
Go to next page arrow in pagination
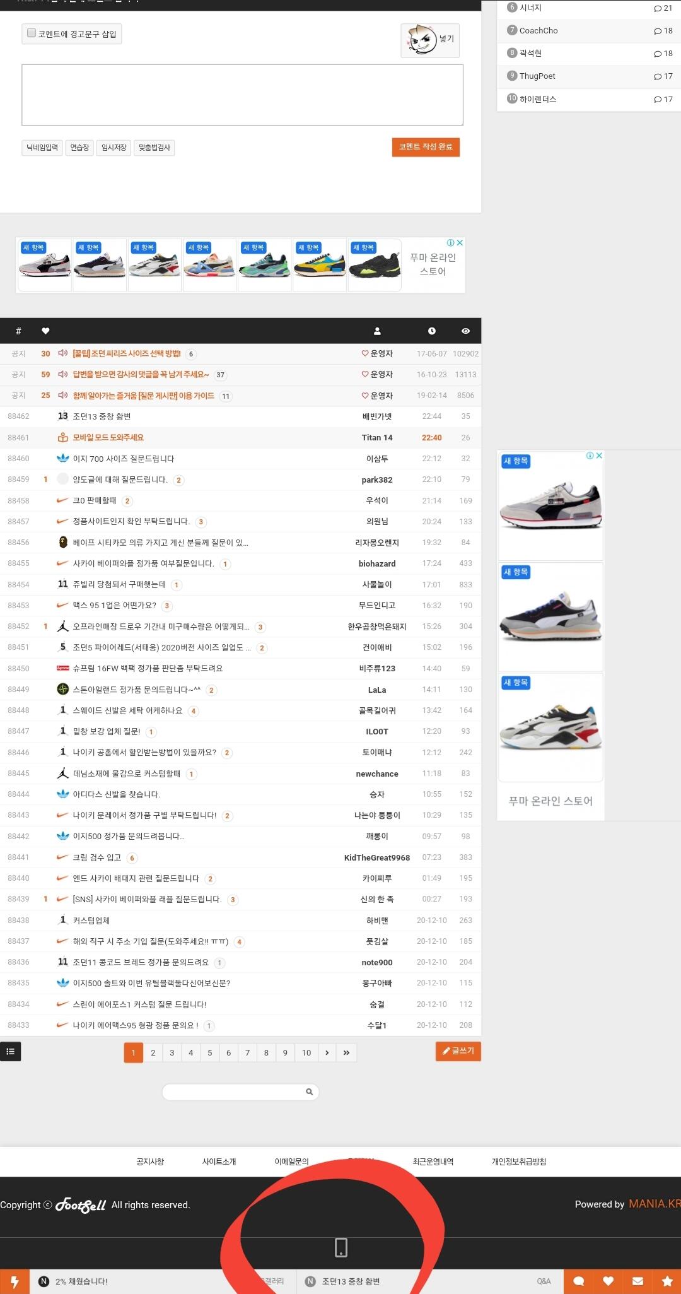point(327,1052)
